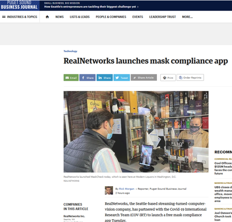Open the Cool Offices recommended article
The height and width of the screenshot is (222, 232).
[x=223, y=168]
